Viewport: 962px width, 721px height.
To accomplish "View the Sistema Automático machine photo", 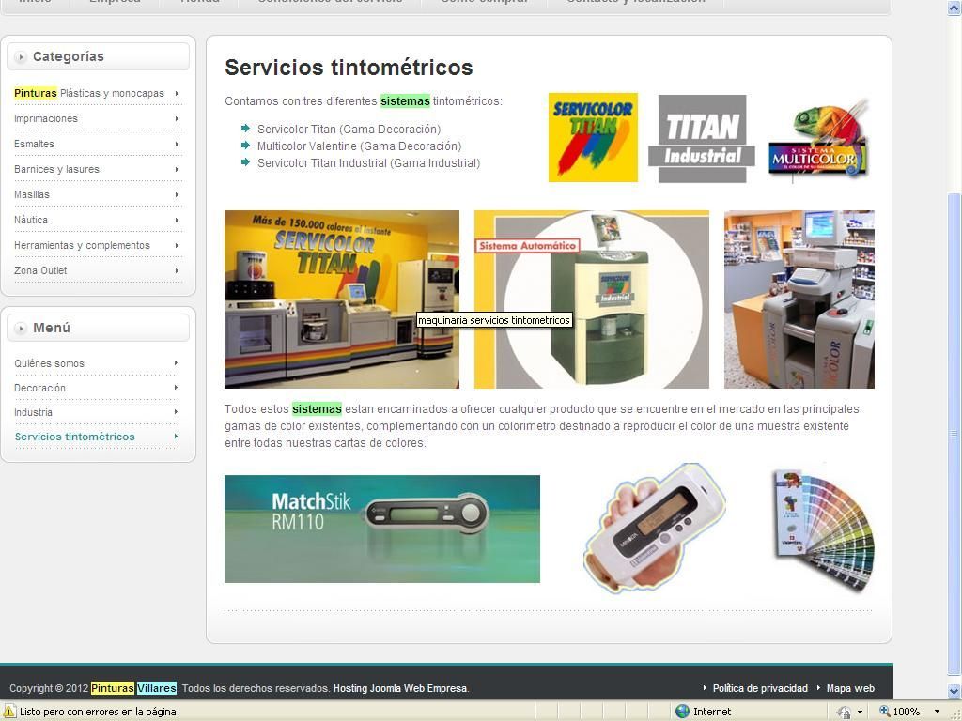I will pos(592,299).
